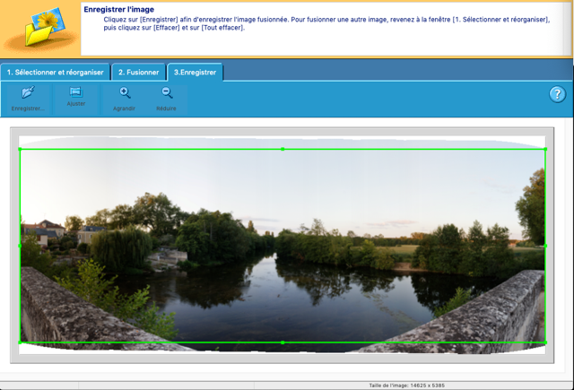Switch to 1. Sélectionner et réorganiser tab
The image size is (574, 390).
pos(56,72)
